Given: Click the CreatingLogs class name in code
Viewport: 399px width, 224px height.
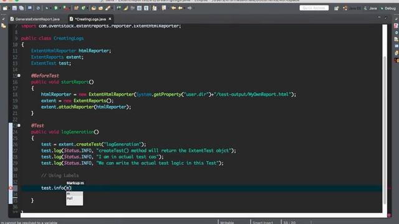Looking at the screenshot, I should [x=69, y=39].
